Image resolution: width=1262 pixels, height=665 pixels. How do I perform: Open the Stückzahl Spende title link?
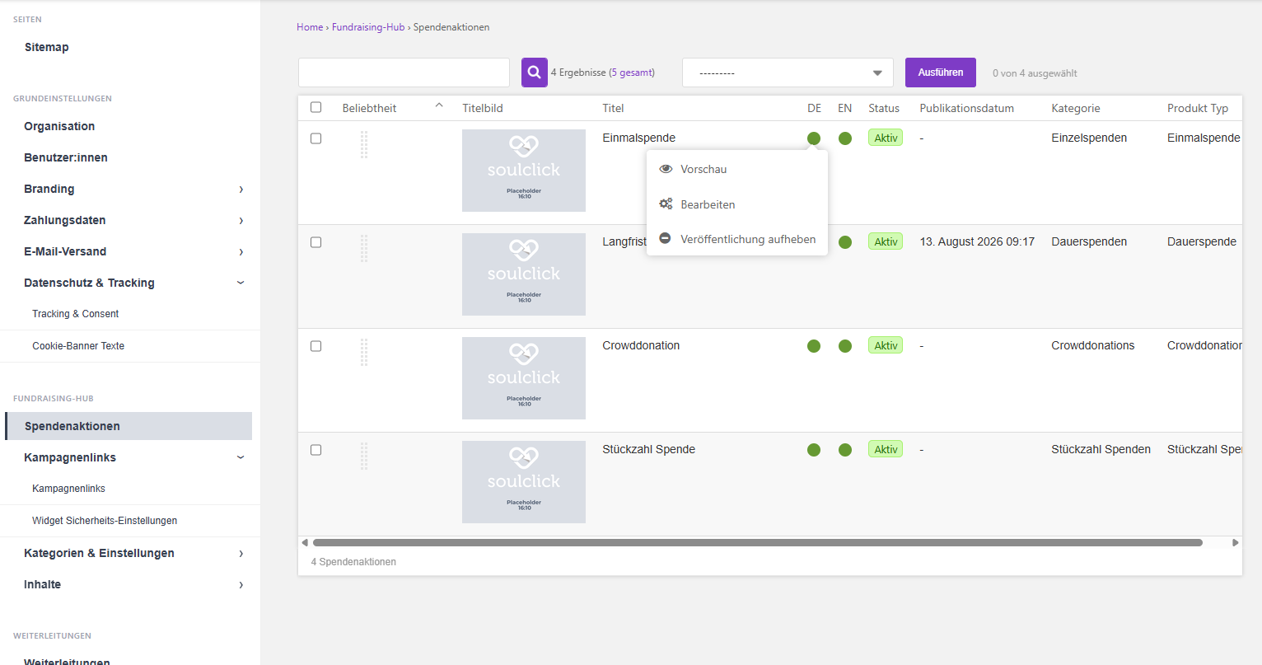click(648, 449)
